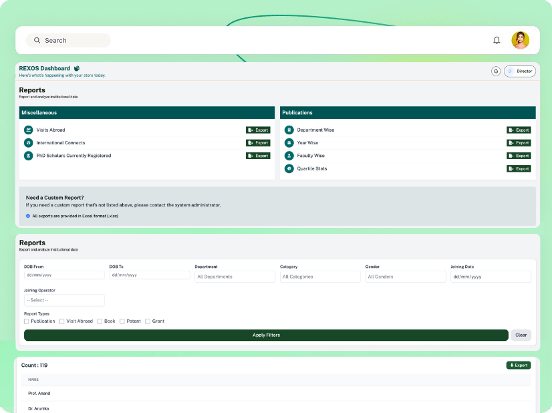Click the International Connects globe icon
Viewport: 552px width, 413px height.
(x=29, y=143)
